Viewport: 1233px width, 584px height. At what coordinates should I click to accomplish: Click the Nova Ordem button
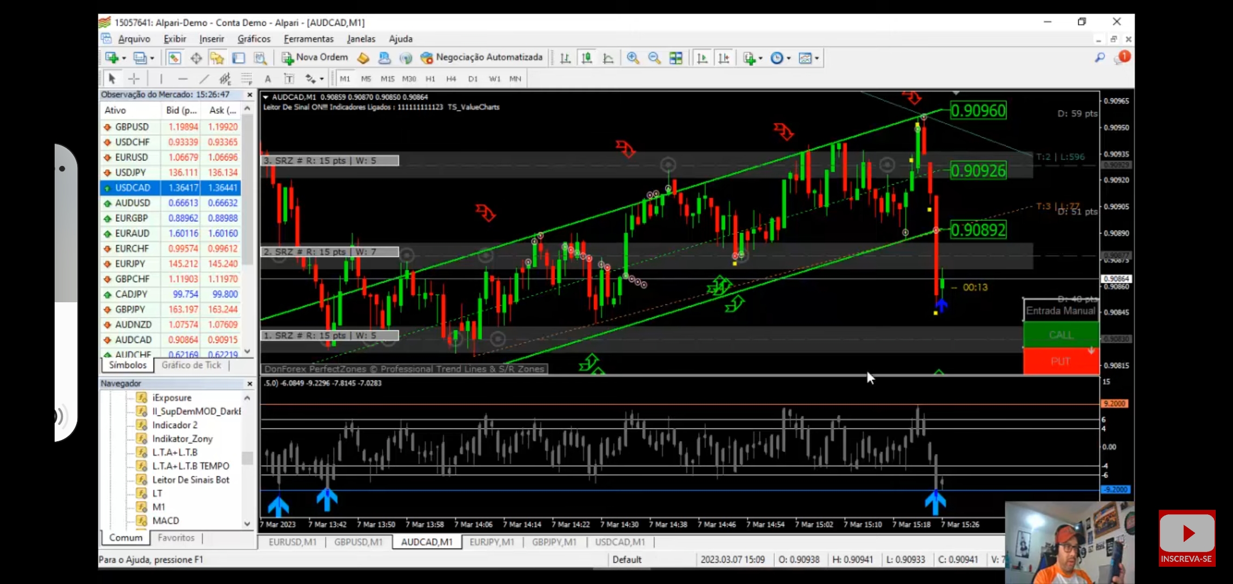(x=315, y=57)
